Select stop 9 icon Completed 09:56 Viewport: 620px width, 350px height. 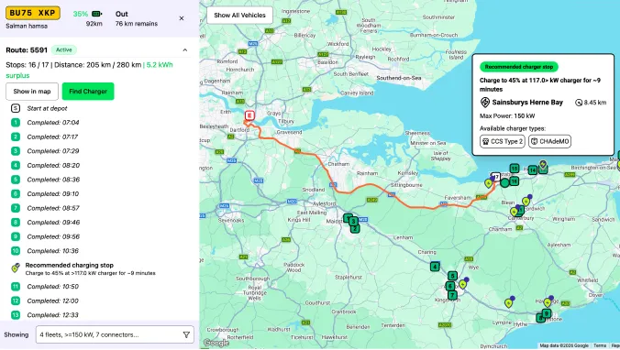[16, 236]
